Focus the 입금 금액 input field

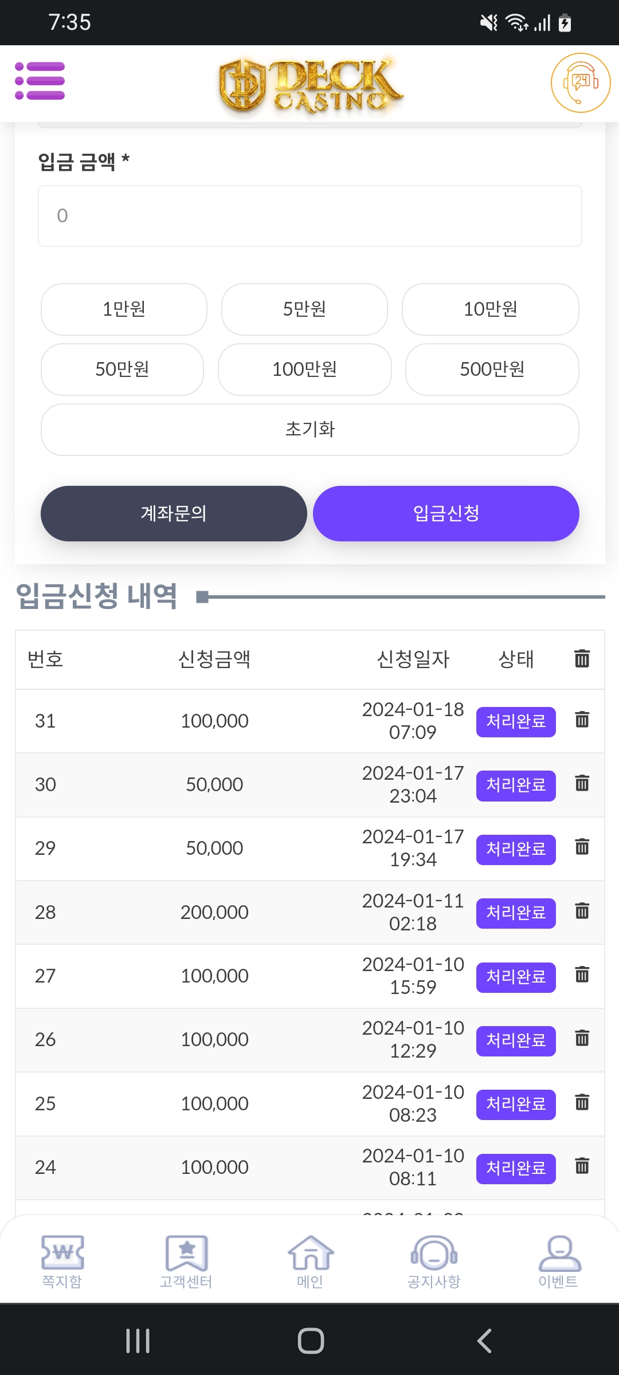(310, 216)
